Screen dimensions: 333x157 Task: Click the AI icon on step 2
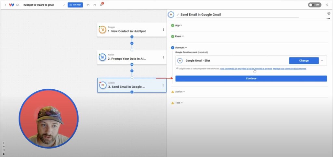(x=102, y=57)
